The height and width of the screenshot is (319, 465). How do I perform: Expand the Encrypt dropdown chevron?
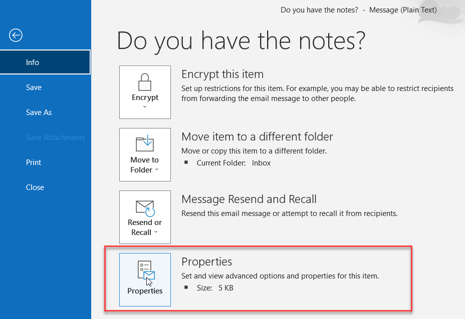coord(145,107)
